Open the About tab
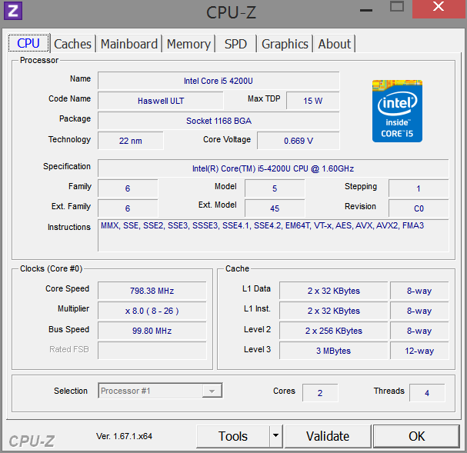The image size is (467, 453). [334, 44]
